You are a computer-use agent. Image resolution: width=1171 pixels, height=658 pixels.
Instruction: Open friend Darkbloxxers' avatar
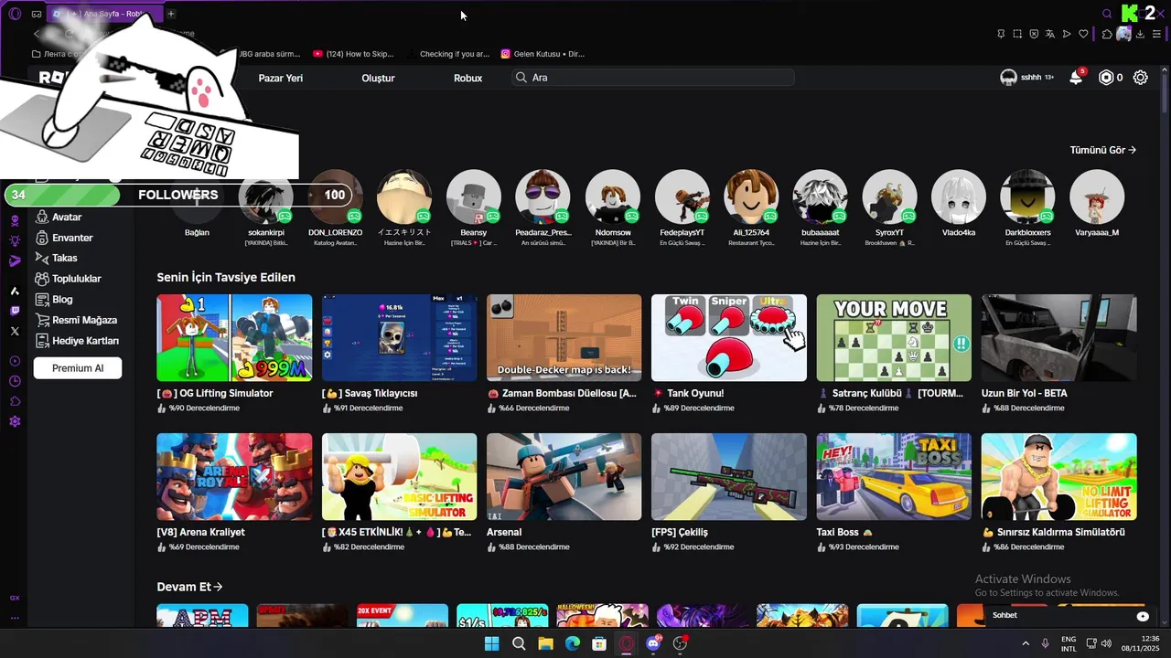(x=1027, y=196)
